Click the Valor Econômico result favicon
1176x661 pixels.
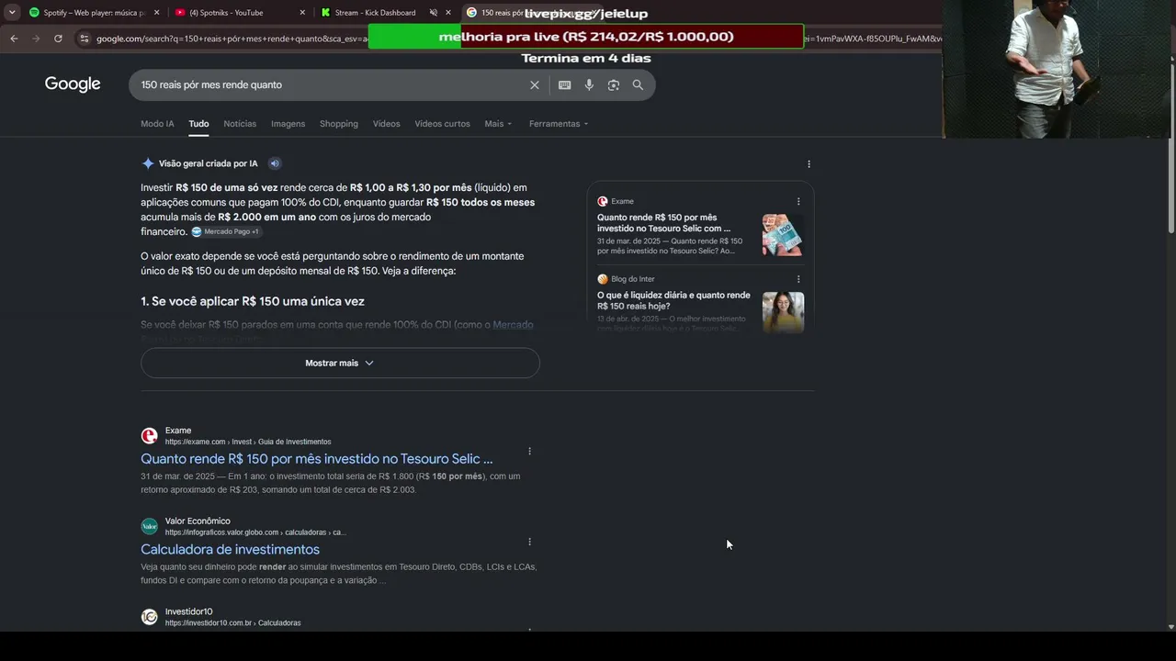(x=149, y=526)
